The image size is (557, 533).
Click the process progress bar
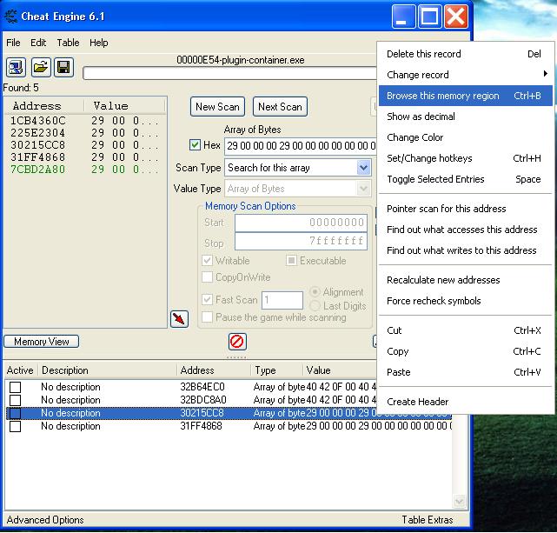coord(229,73)
